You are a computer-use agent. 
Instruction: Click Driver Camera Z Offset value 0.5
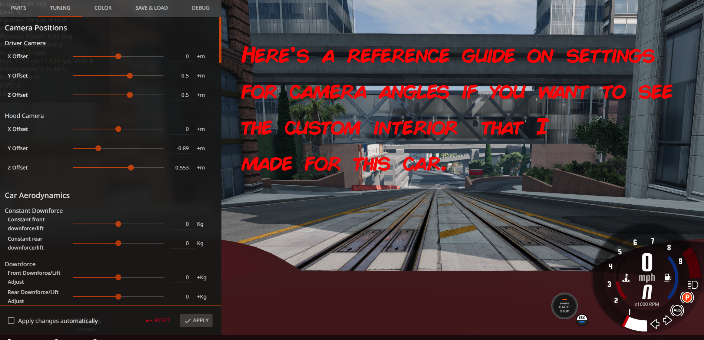[182, 95]
